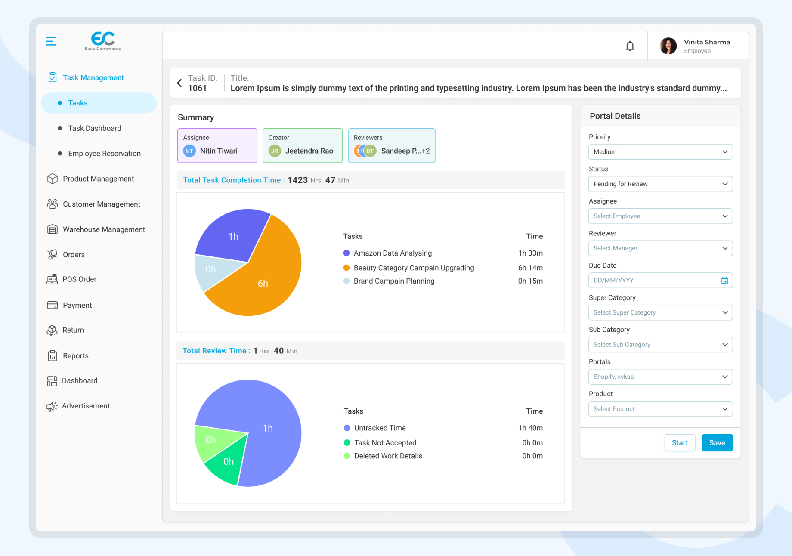Click the Task Management clipboard icon
Viewport: 792px width, 556px height.
click(x=53, y=77)
